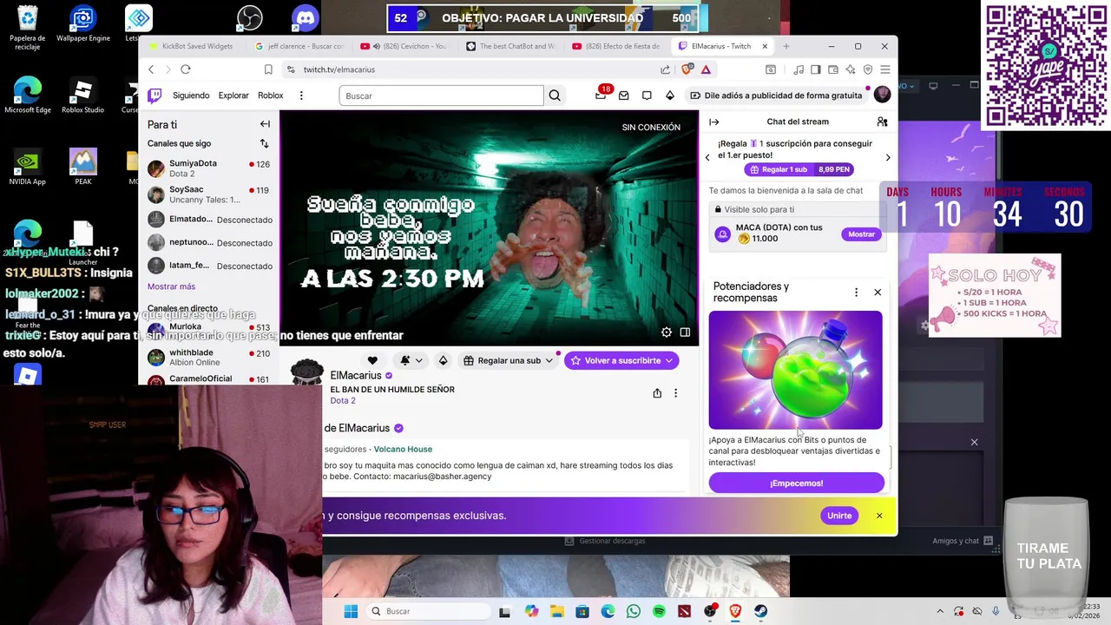
Task: Open the notification bell dropdown
Action: [x=411, y=360]
